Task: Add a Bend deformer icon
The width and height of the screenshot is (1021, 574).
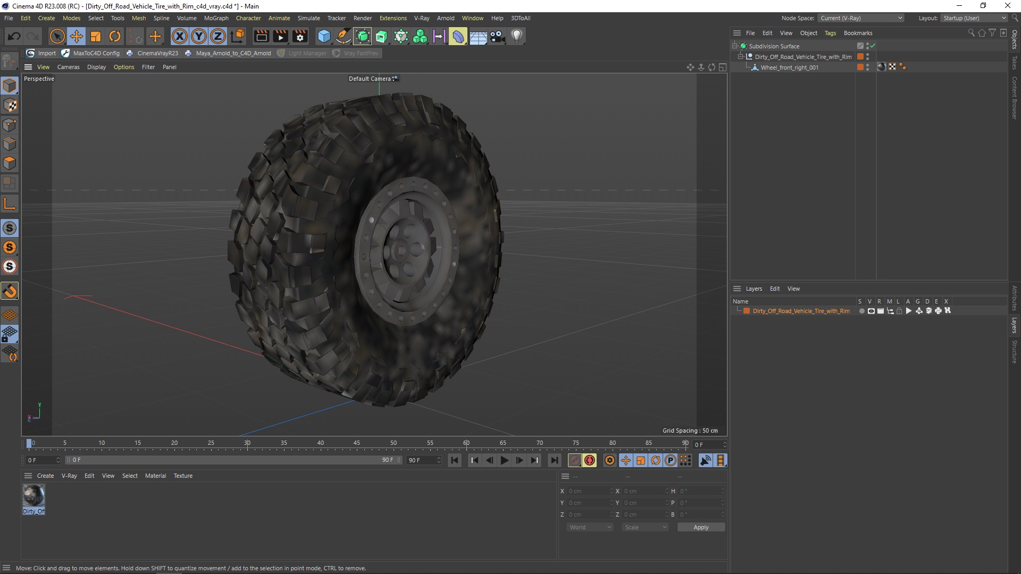Action: click(x=458, y=36)
